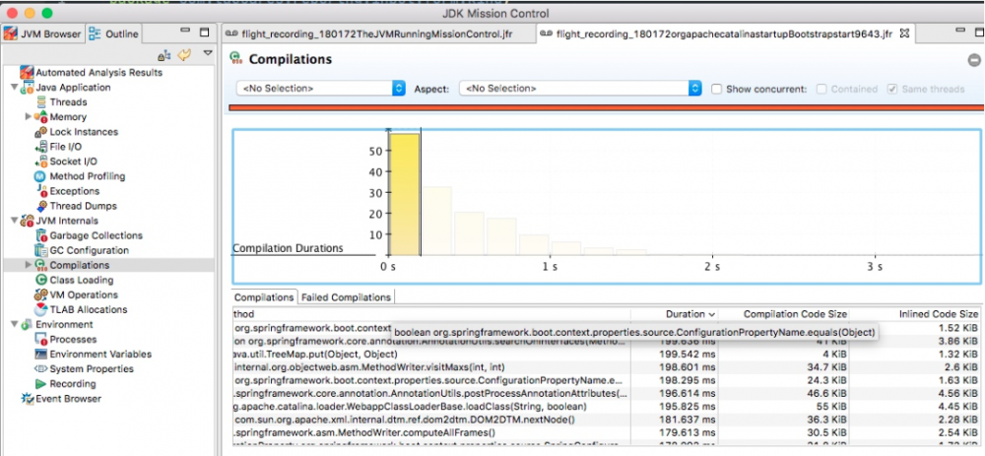Open System Properties icon

coord(40,368)
